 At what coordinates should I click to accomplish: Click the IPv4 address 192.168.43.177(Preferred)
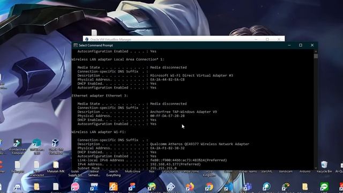175,164
